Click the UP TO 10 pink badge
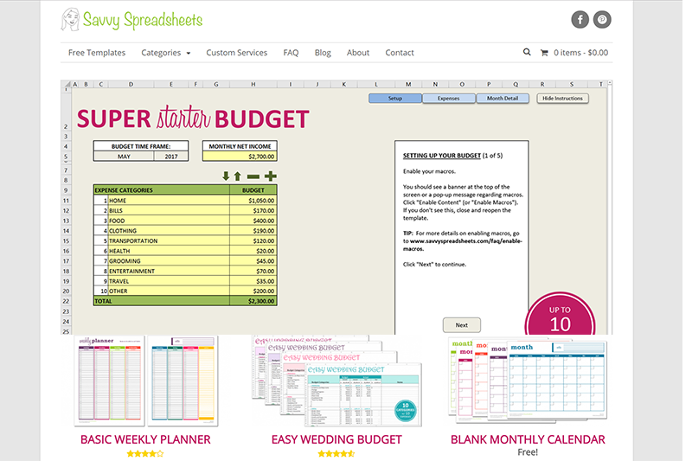The height and width of the screenshot is (461, 692). click(560, 313)
